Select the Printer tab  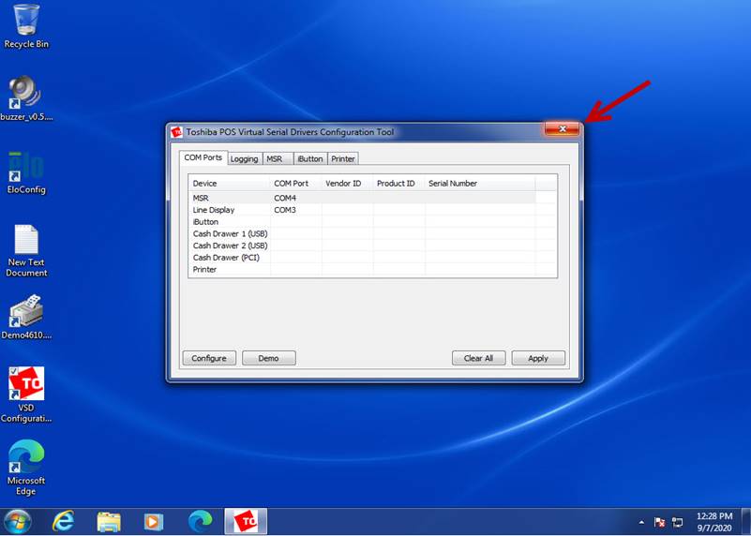tap(343, 158)
